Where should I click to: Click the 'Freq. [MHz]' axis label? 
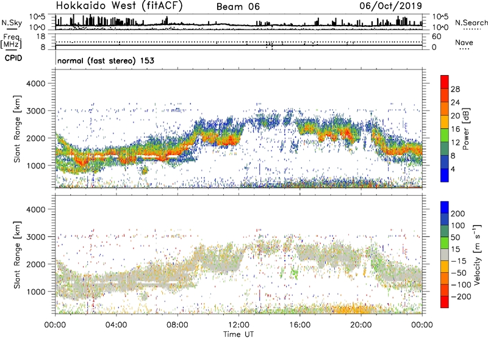pyautogui.click(x=11, y=41)
